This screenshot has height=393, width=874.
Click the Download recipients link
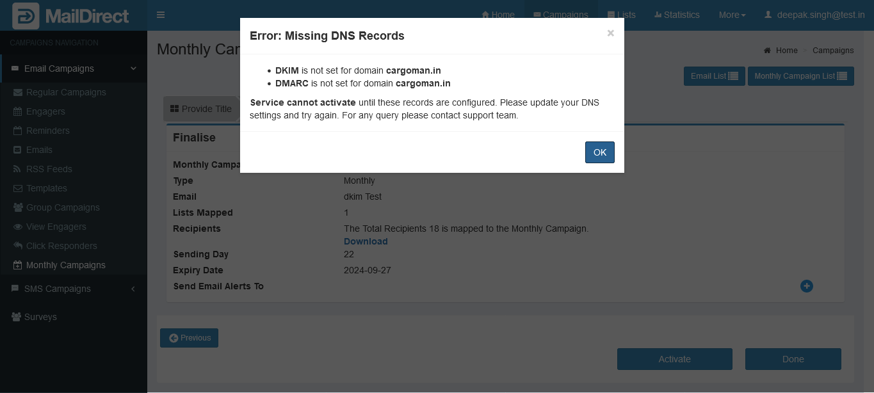366,241
